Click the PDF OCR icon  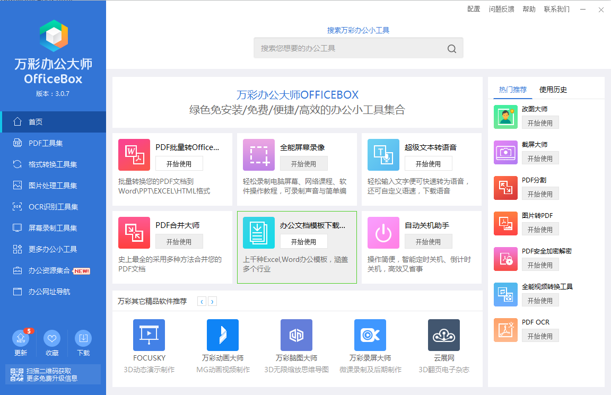tap(505, 330)
